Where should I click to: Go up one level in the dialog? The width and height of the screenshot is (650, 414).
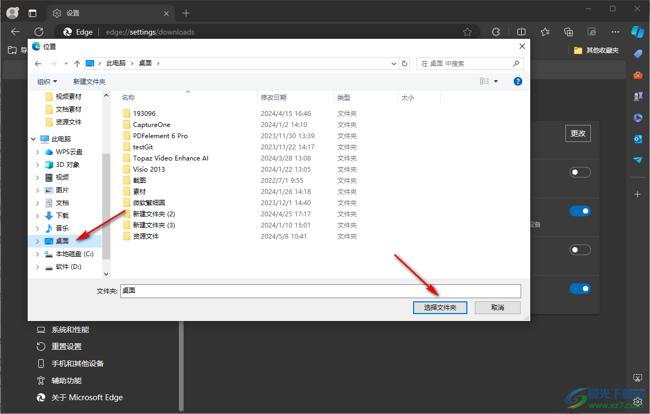(x=77, y=63)
